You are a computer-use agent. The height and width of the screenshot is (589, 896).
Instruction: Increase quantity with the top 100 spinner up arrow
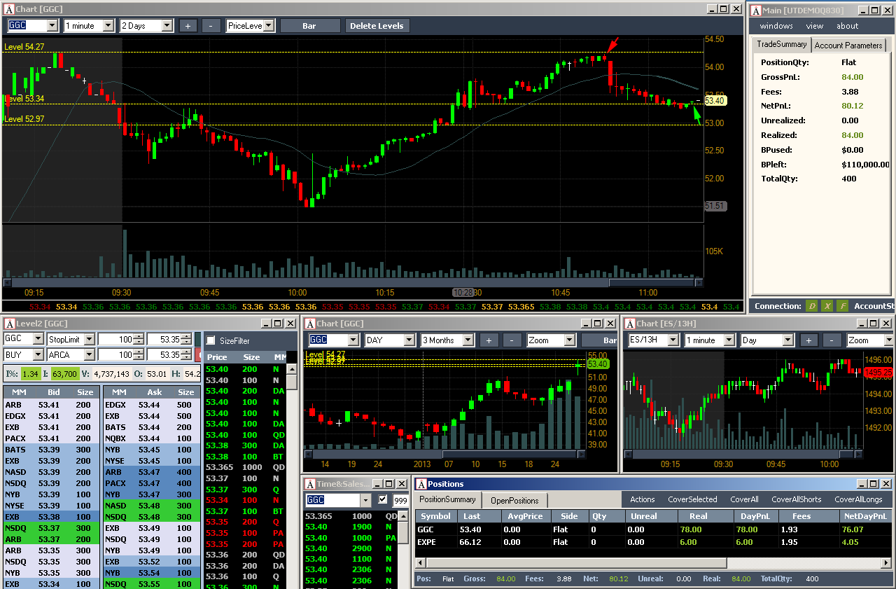(139, 337)
